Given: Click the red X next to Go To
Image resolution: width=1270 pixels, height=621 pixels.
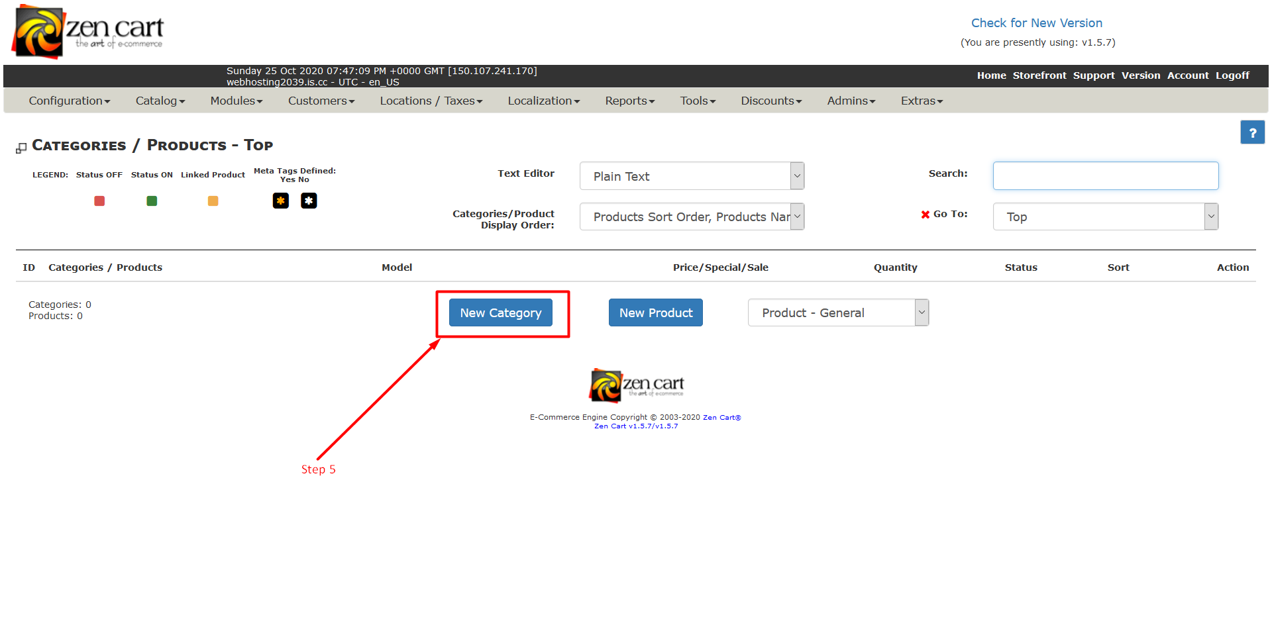Looking at the screenshot, I should tap(926, 214).
